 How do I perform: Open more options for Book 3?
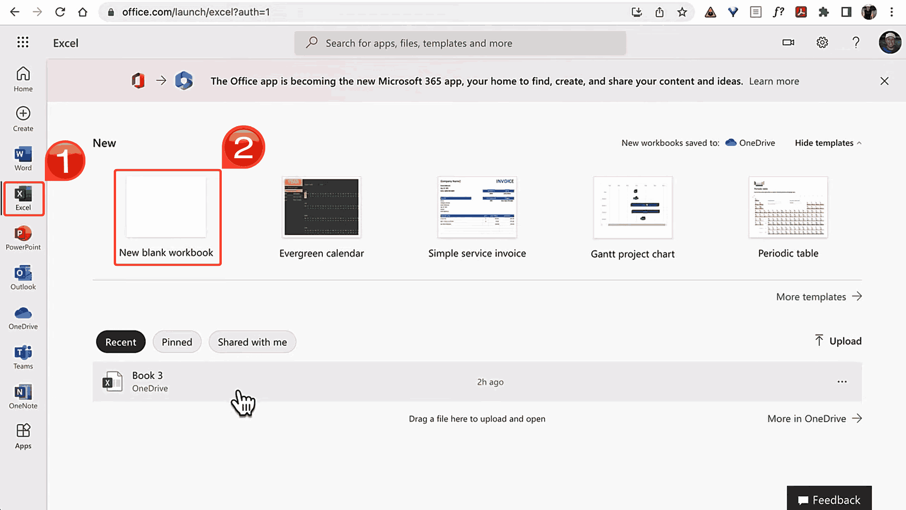(x=842, y=382)
